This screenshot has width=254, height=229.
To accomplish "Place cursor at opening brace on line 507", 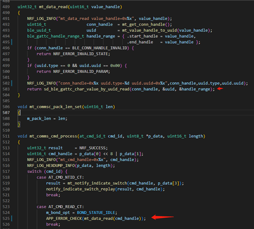I will coord(19,113).
